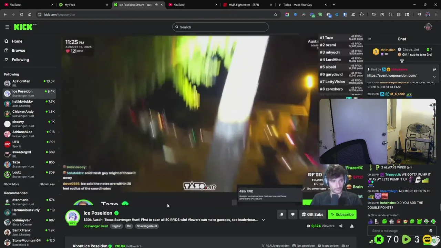
Task: Click the 18+ tag
Action: point(129,226)
